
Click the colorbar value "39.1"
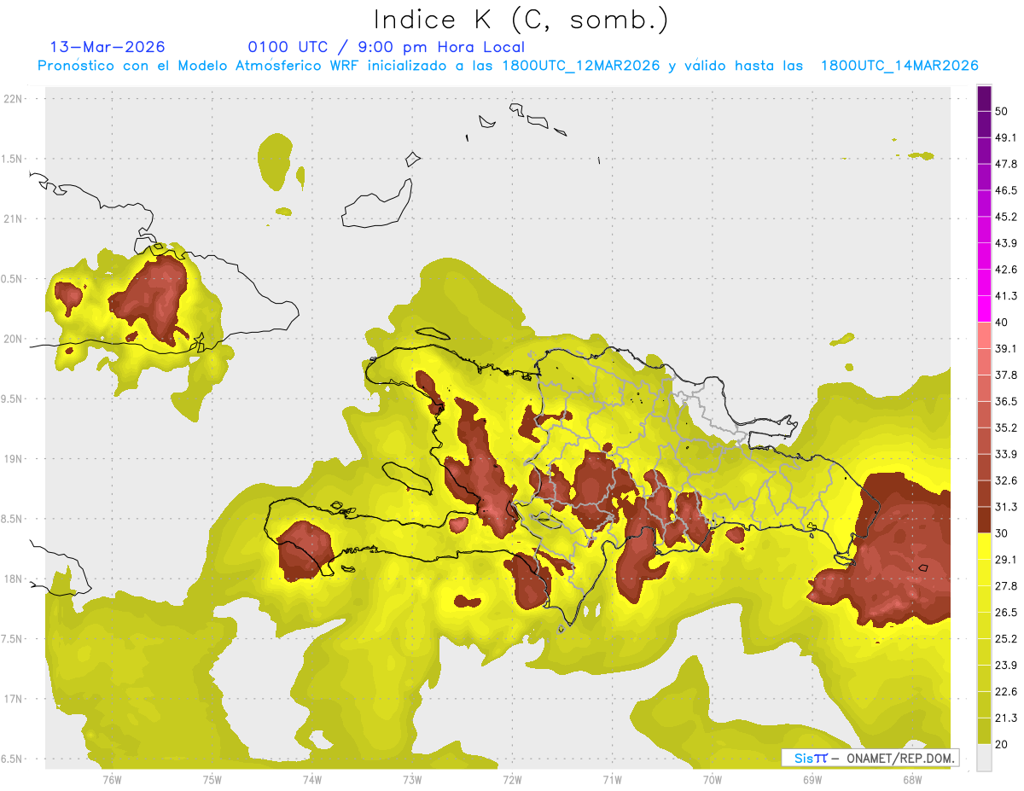pyautogui.click(x=1006, y=349)
